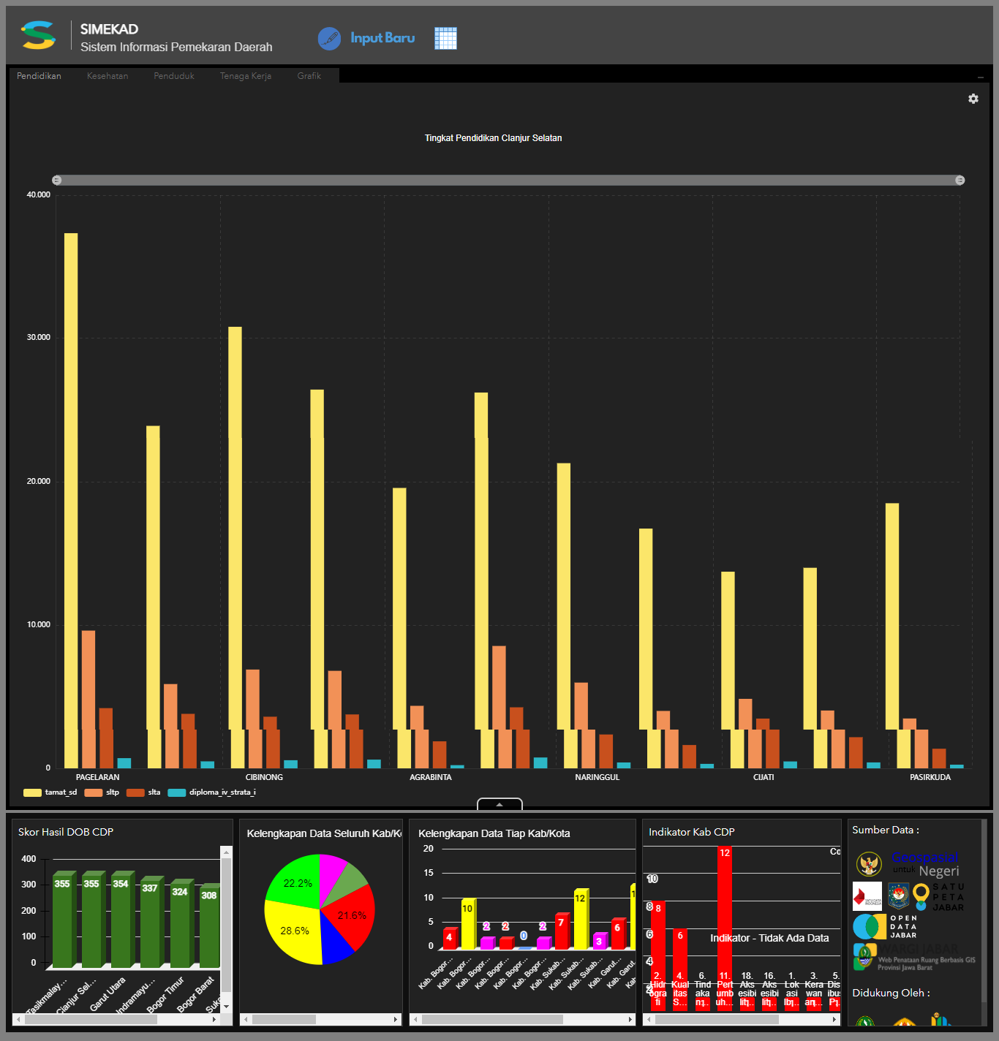The width and height of the screenshot is (999, 1041).
Task: Open the Tenaga Kerja tab
Action: point(246,76)
